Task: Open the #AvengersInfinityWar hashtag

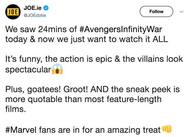Action: coord(121,30)
